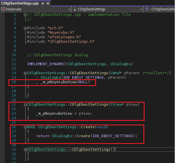The height and width of the screenshot is (163, 175).
Task: Collapse the destructor at line 31
Action: point(25,150)
